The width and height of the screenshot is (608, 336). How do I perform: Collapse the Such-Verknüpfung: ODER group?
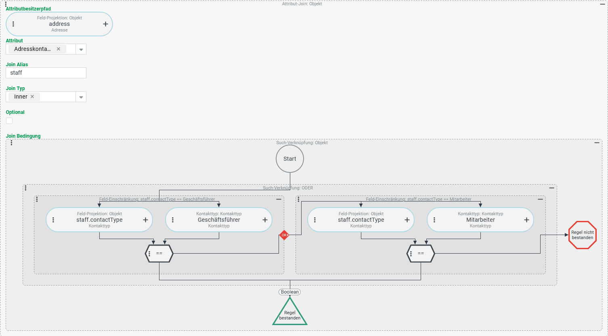pos(551,188)
